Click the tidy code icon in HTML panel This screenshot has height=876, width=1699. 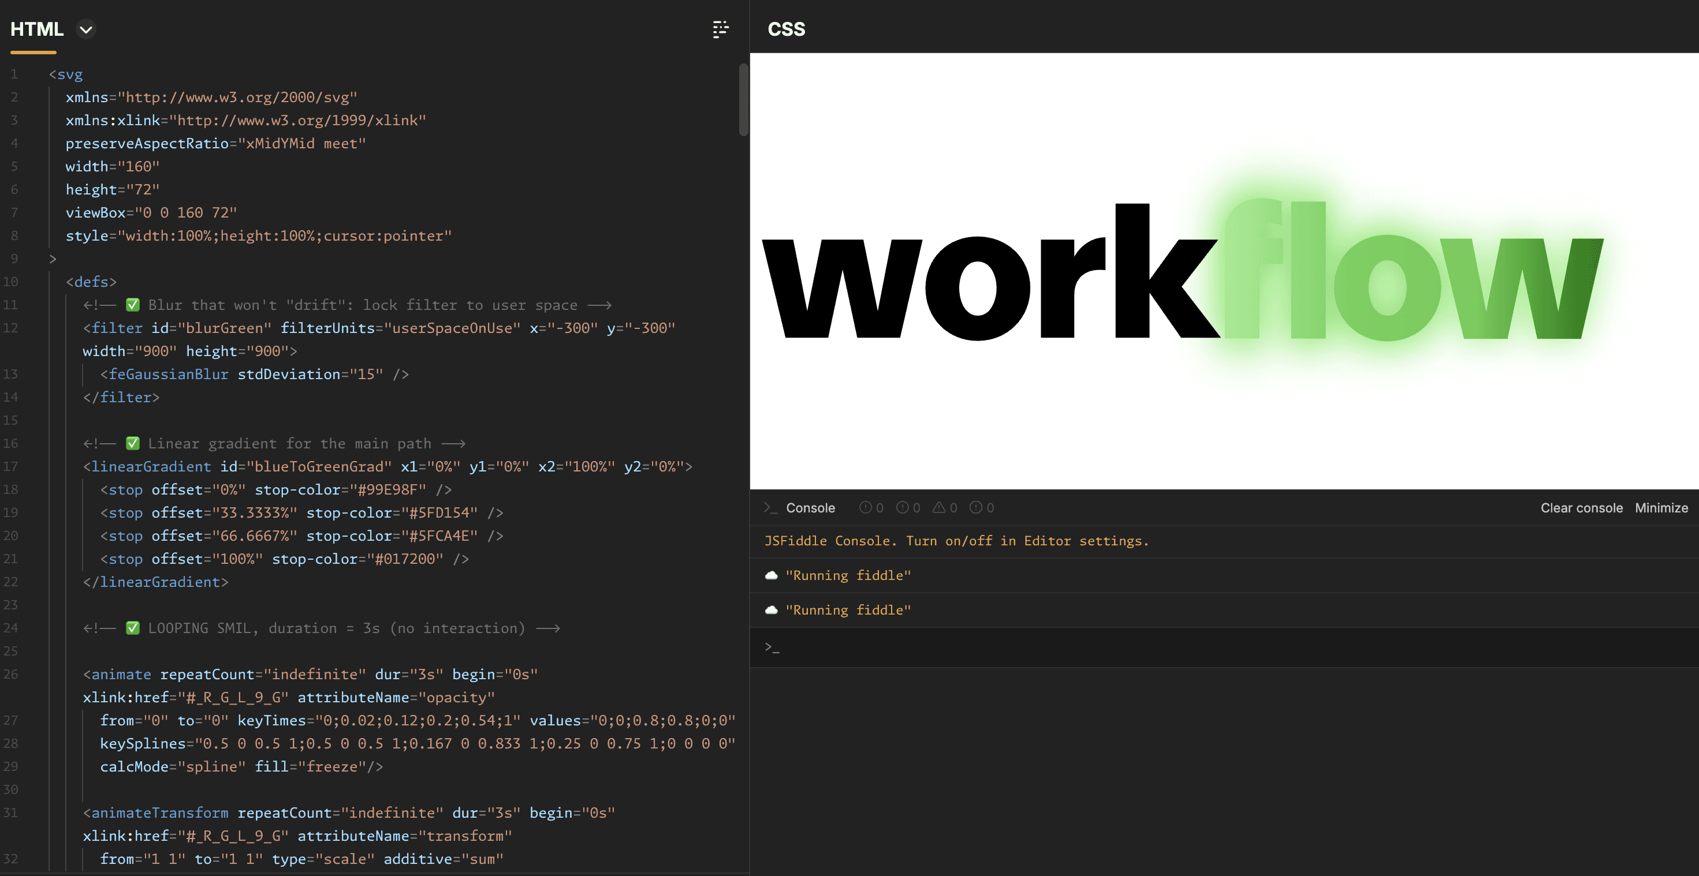[x=720, y=29]
